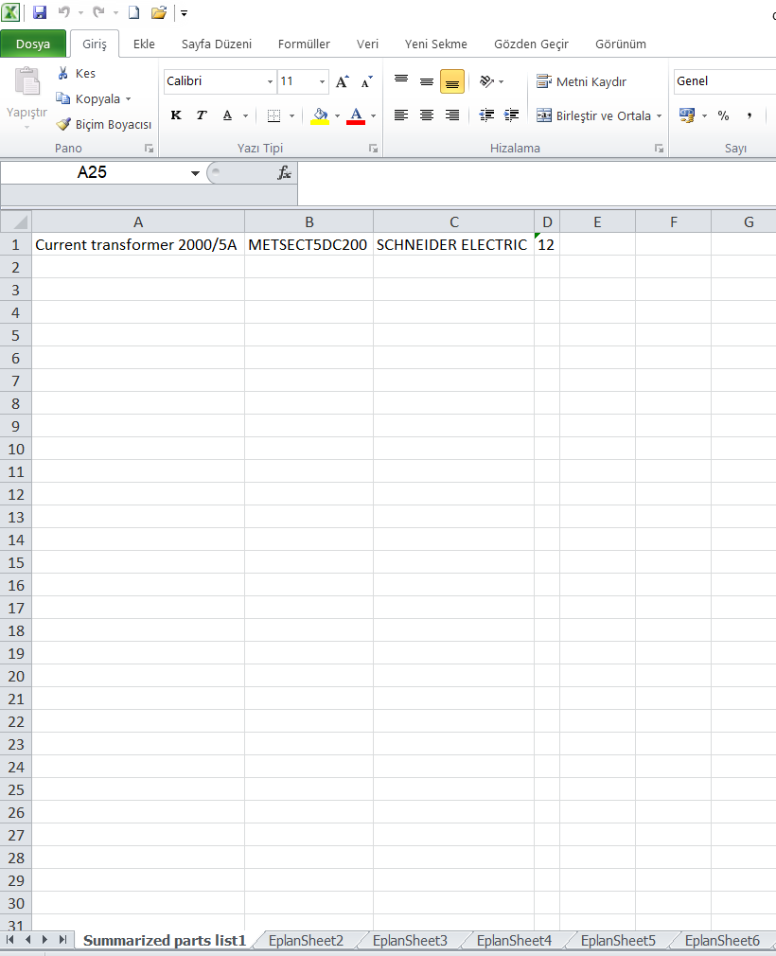Expand the font size 11 dropdown

[x=322, y=81]
